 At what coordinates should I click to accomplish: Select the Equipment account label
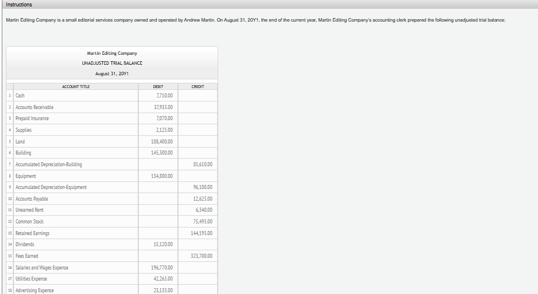(26, 176)
